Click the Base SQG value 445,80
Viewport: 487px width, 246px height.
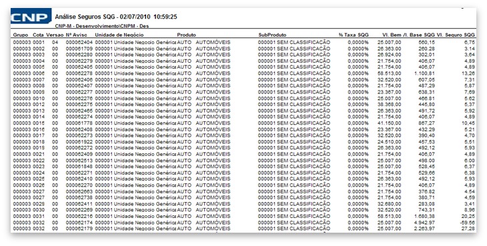[427, 104]
